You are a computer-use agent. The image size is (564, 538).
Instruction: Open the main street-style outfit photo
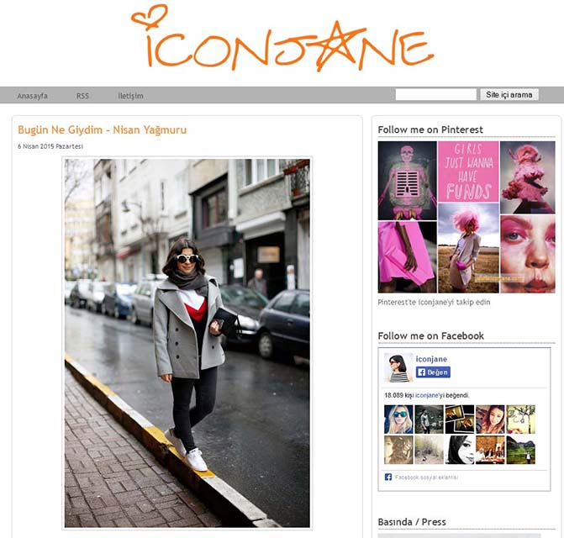pyautogui.click(x=187, y=343)
